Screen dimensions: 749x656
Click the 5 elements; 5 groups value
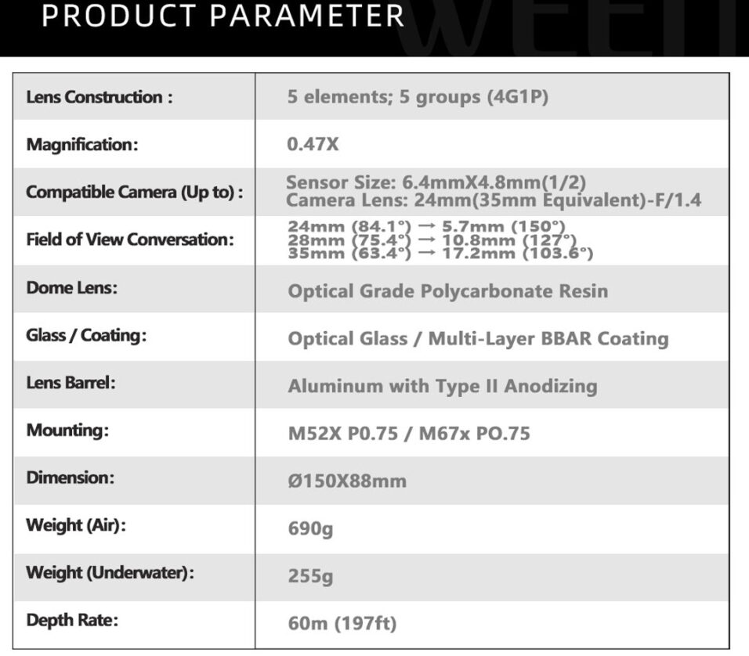click(418, 97)
